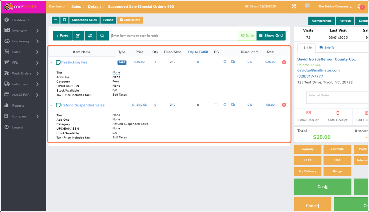
Task: Open the Dashboard sidebar icon
Action: tap(6, 20)
